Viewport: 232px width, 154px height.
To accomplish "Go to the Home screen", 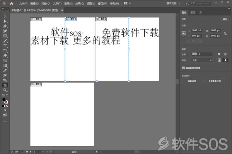I will coord(12,4).
